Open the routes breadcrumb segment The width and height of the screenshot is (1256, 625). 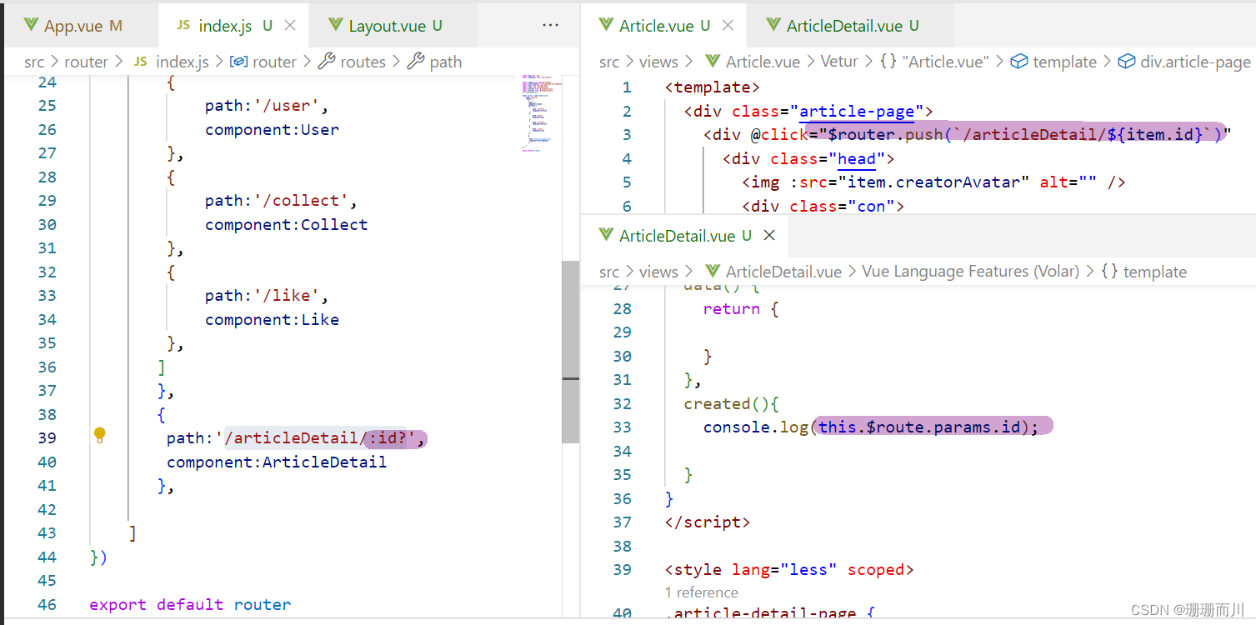pyautogui.click(x=363, y=62)
